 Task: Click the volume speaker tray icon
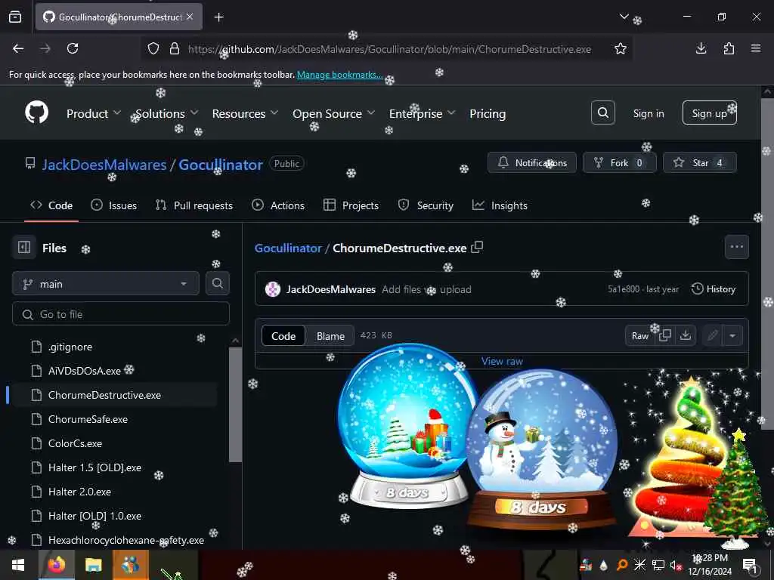tap(675, 565)
